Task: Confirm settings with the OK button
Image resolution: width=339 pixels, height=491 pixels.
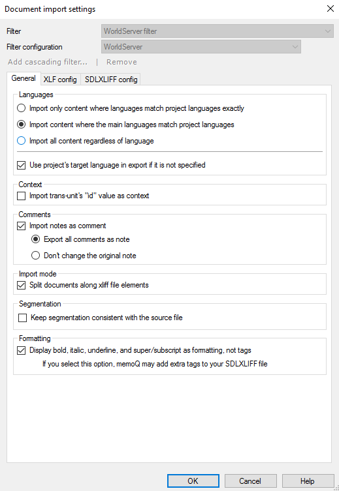Action: pyautogui.click(x=193, y=481)
